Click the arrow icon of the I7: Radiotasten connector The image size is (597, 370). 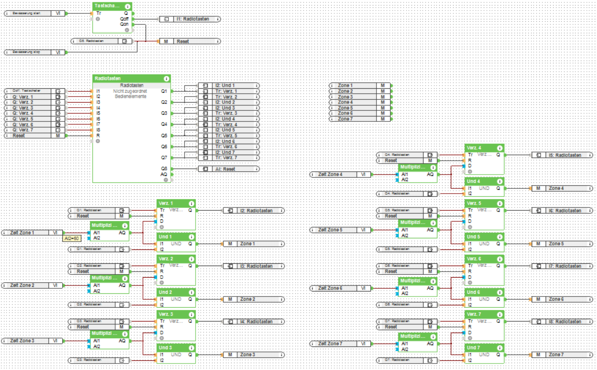pos(539,266)
